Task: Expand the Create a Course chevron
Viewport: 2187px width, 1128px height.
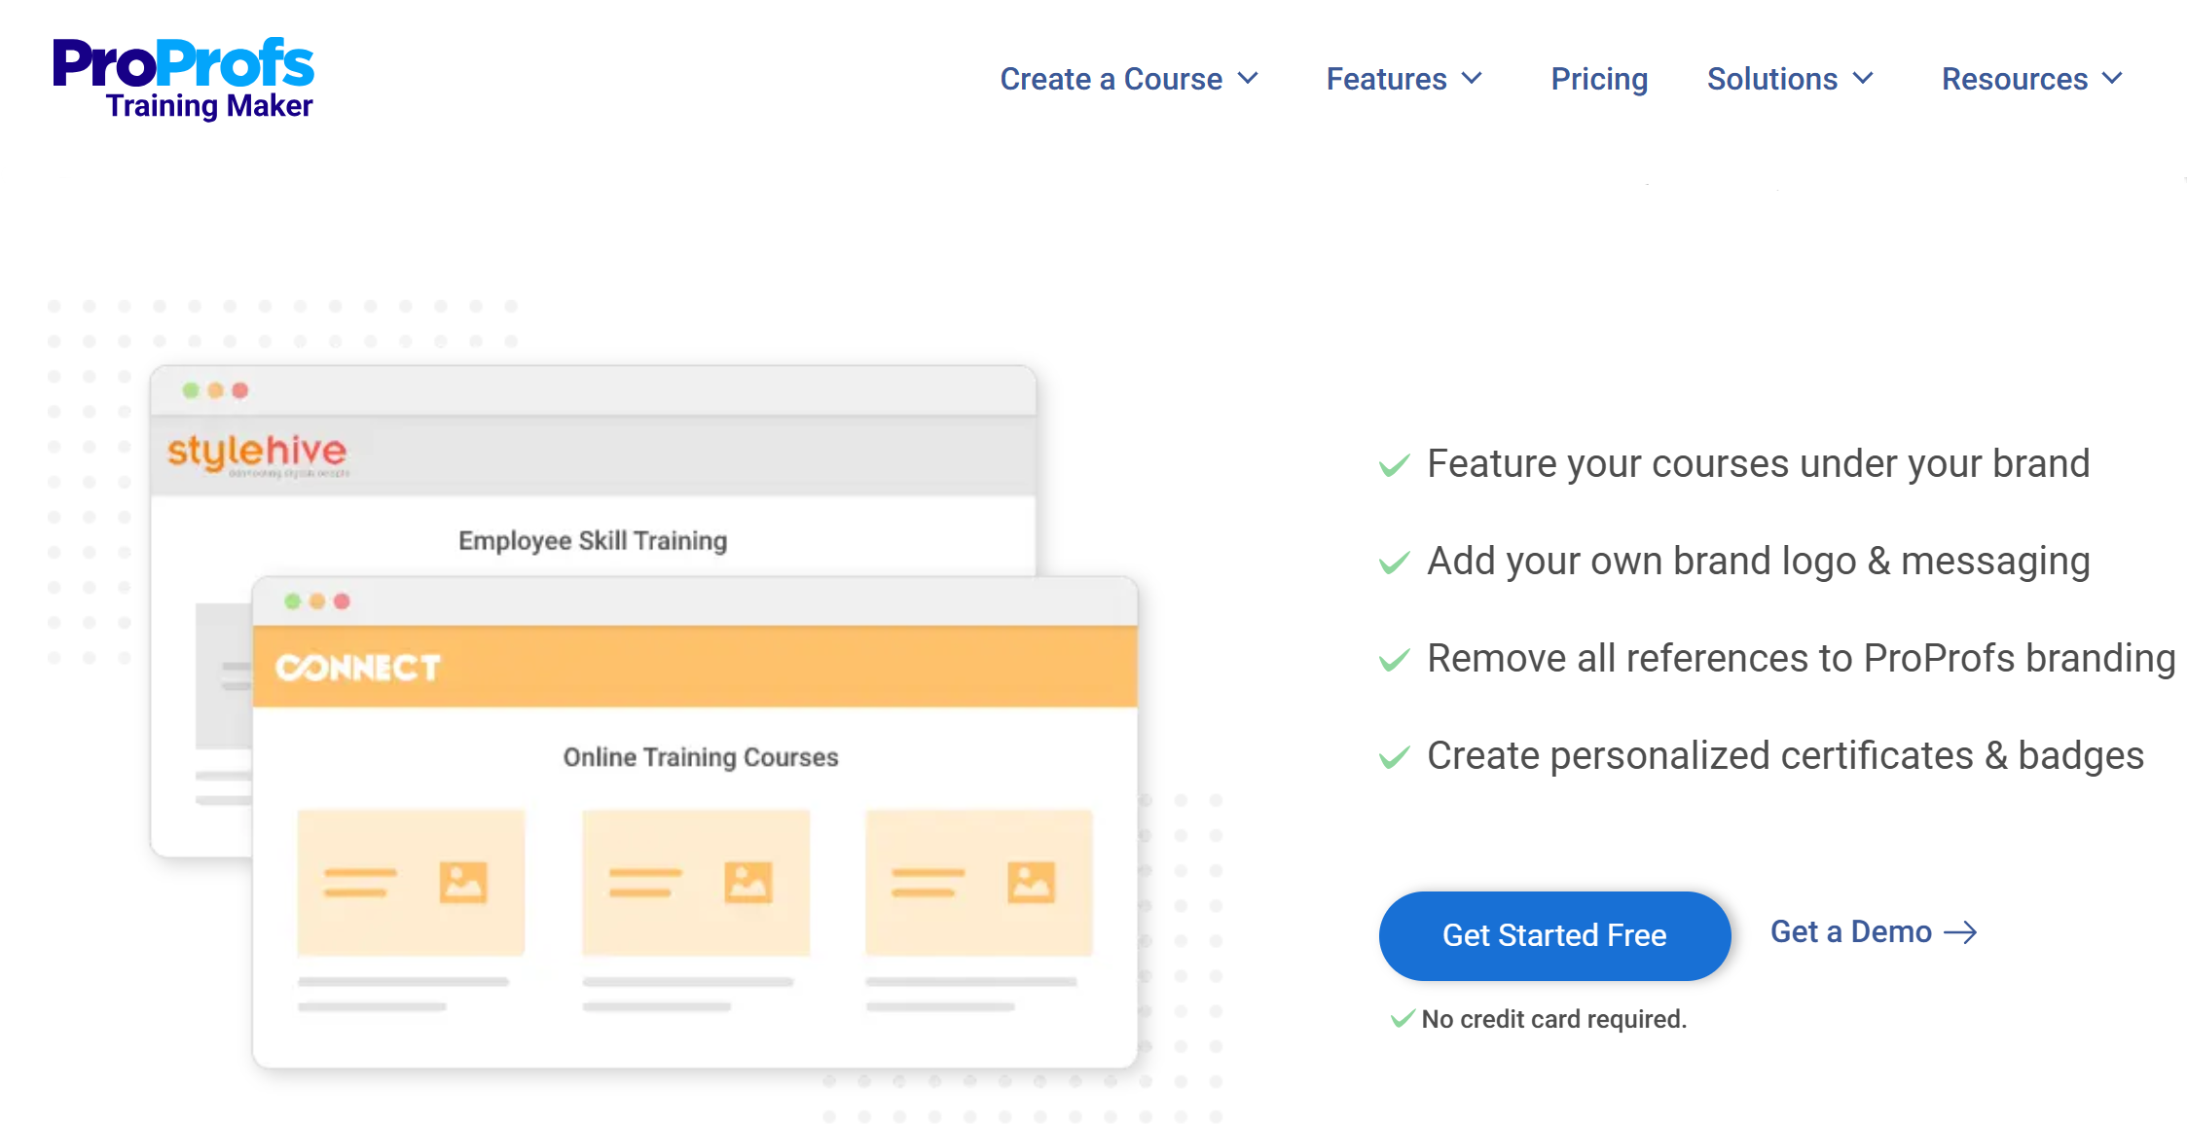Action: [x=1248, y=78]
